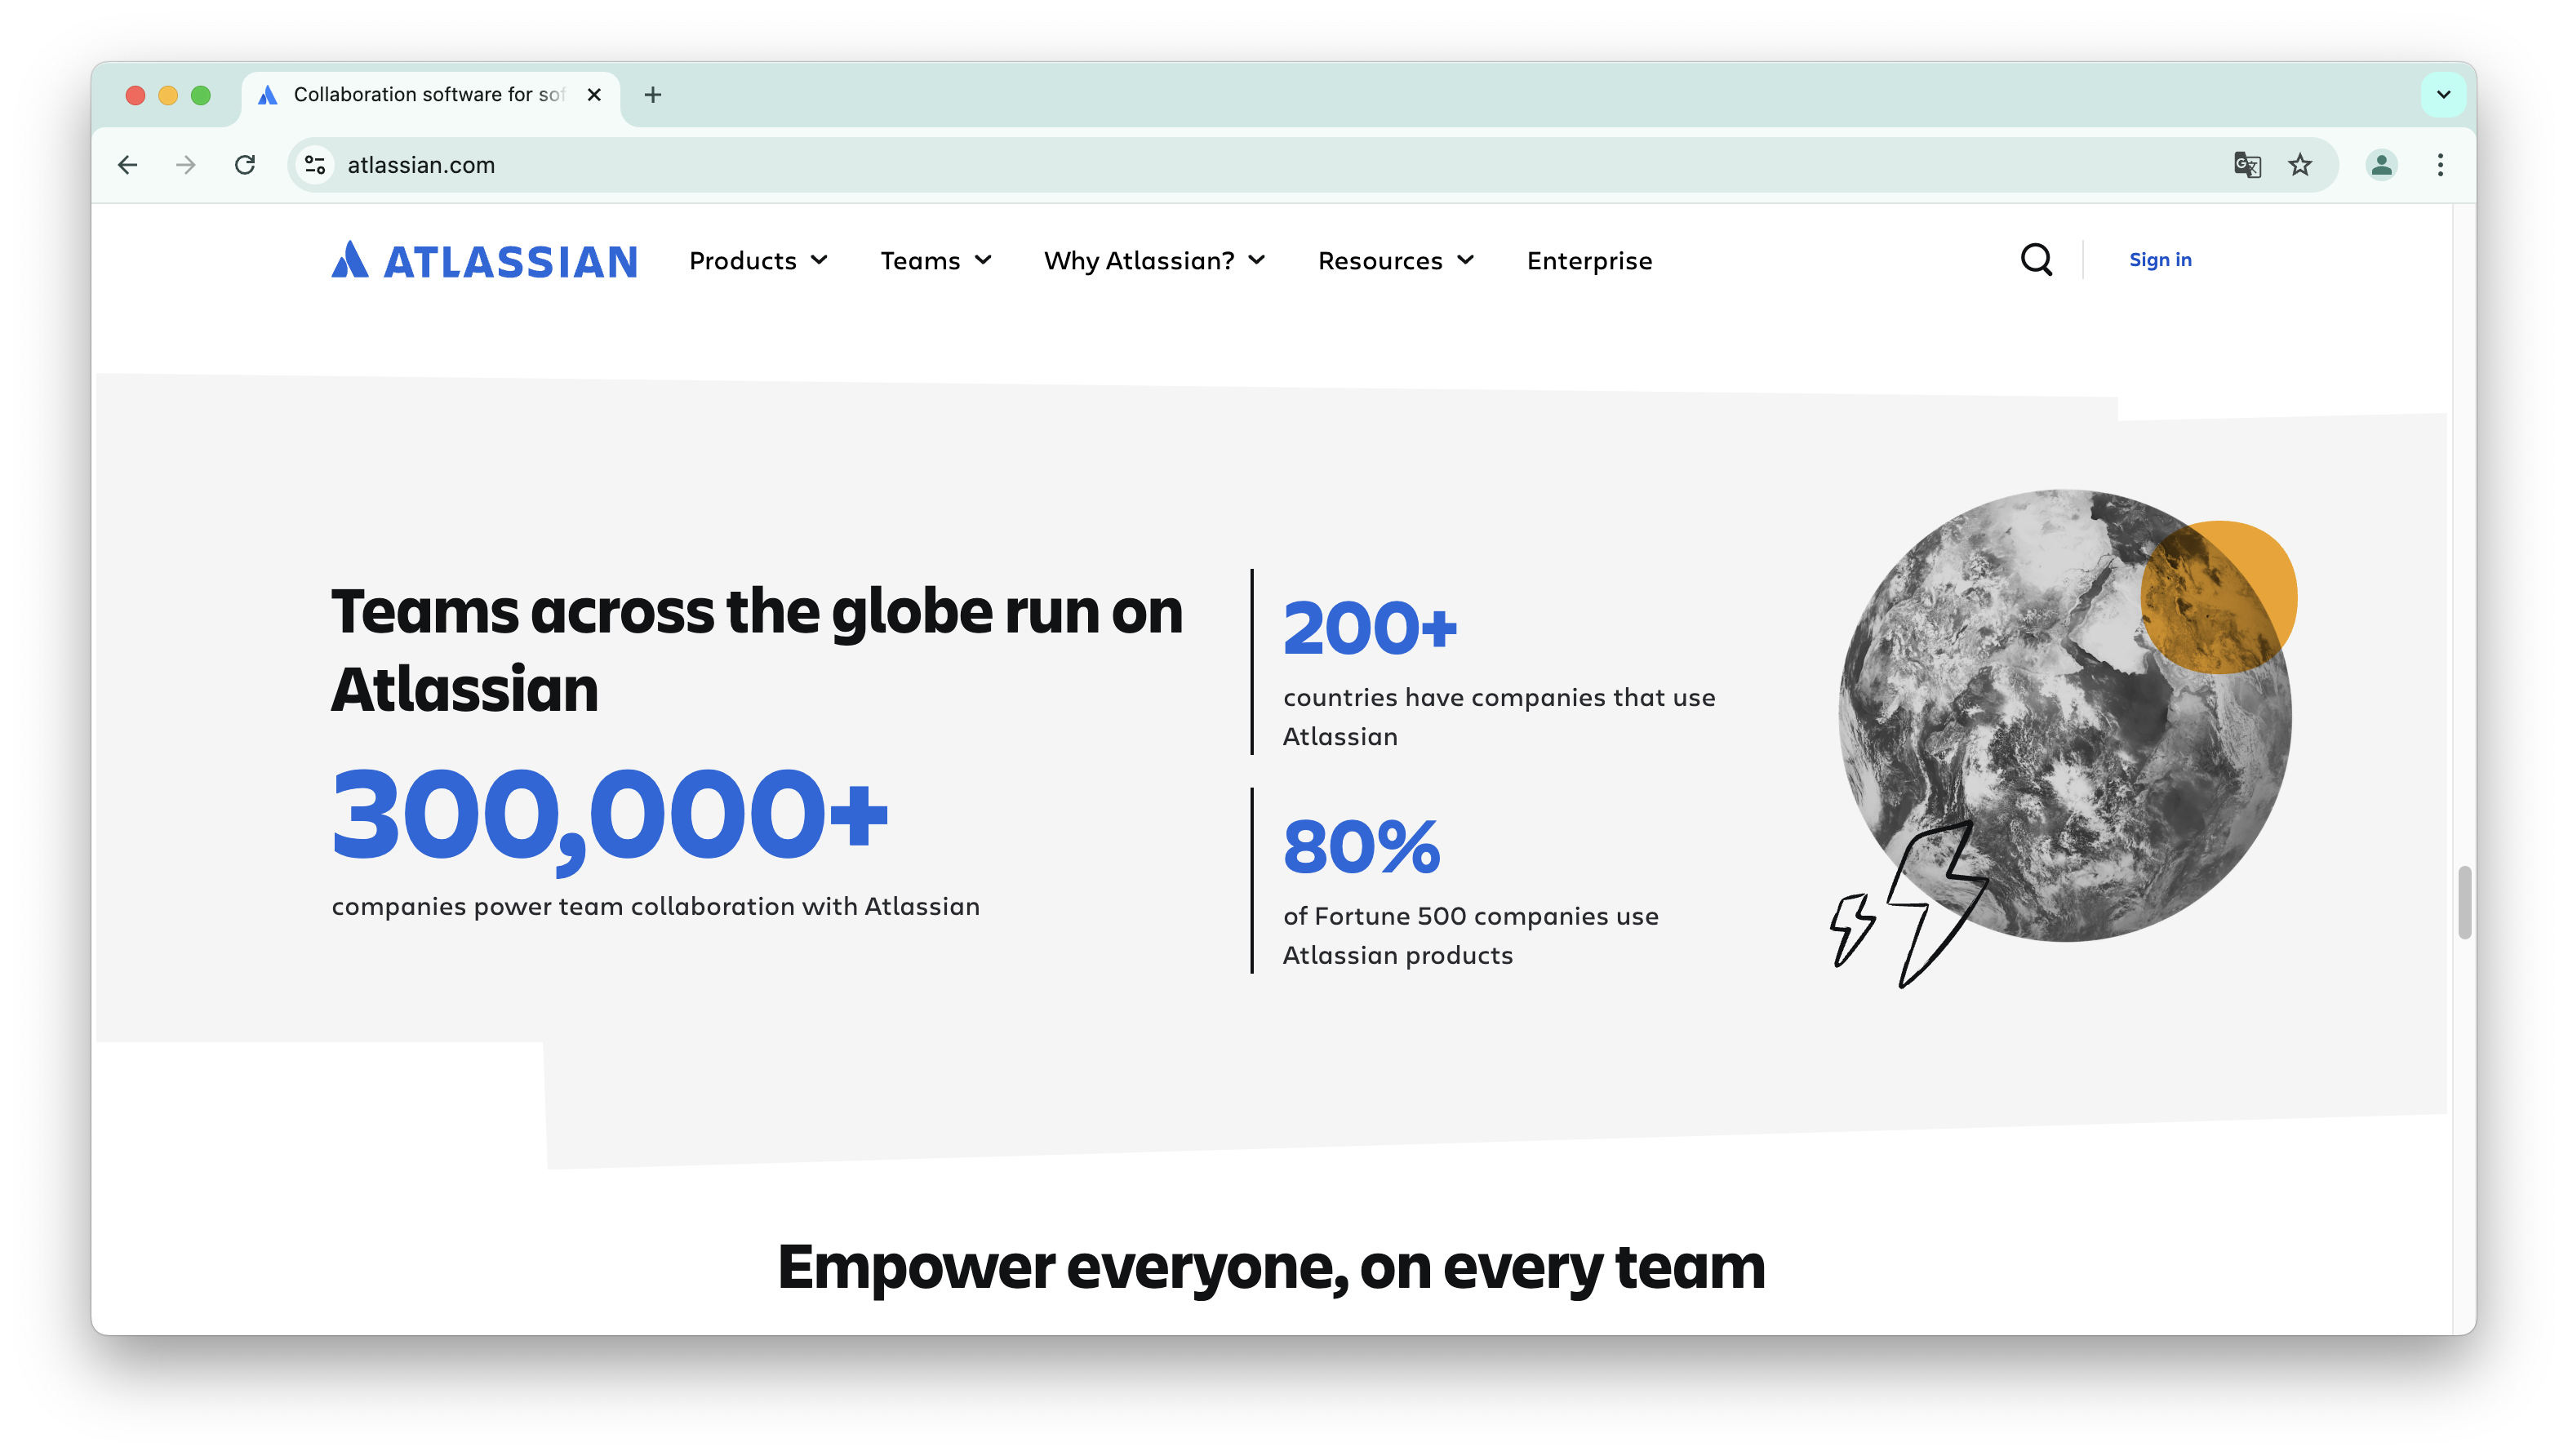Open the Resources dropdown menu

tap(1395, 261)
